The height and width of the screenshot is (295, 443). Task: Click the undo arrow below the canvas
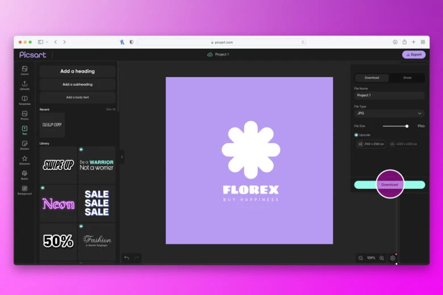tap(127, 258)
